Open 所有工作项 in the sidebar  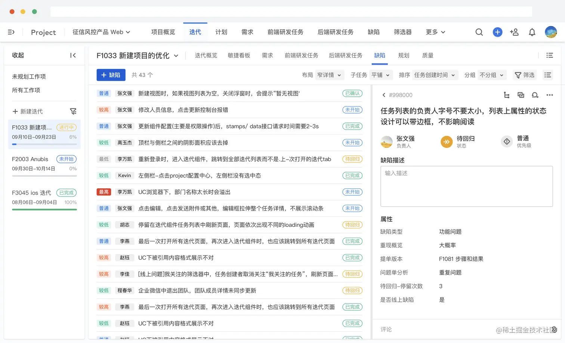click(x=26, y=90)
